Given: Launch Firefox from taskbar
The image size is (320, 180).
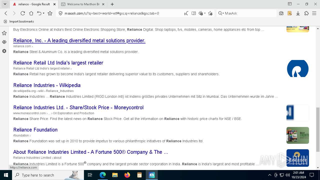Looking at the screenshot, I should click(x=127, y=175).
